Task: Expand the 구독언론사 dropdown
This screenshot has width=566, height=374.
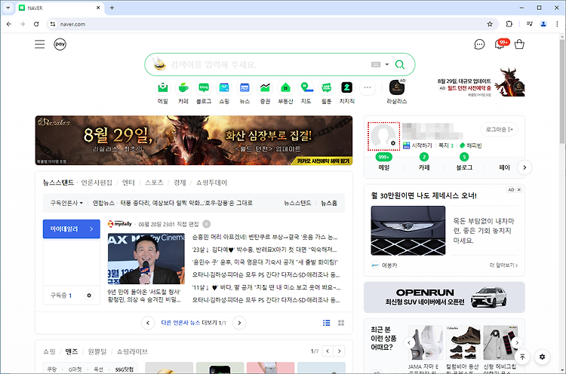Action: point(66,203)
